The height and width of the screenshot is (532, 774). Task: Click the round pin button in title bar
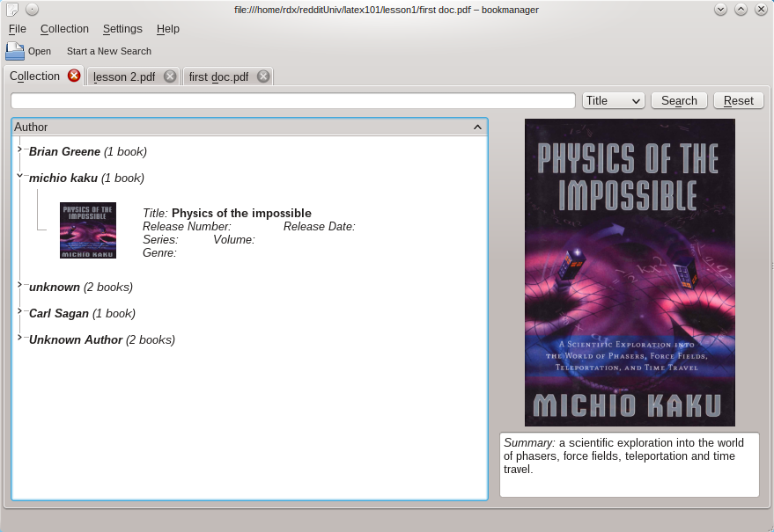click(32, 10)
